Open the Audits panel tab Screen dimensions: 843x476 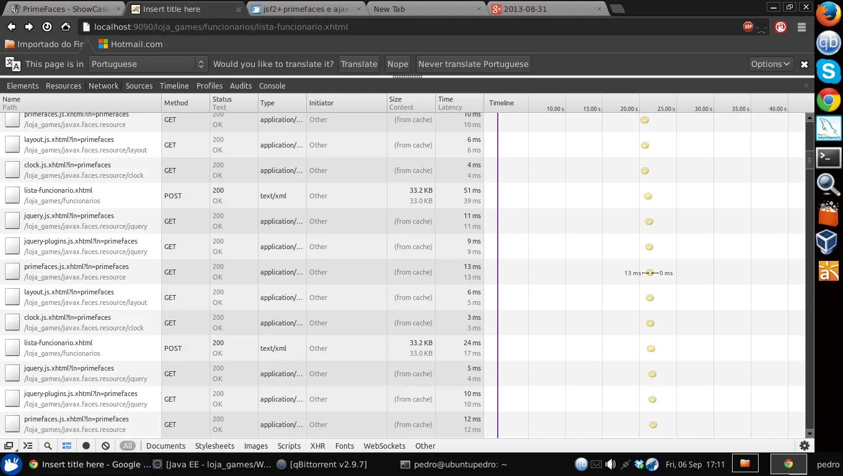coord(241,86)
